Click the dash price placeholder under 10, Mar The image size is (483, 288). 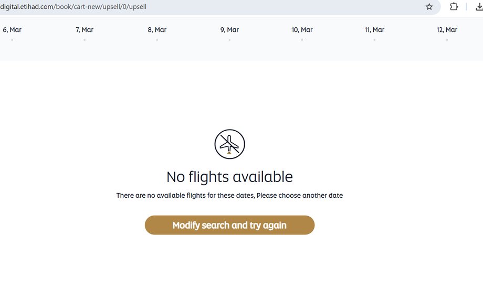pos(302,40)
